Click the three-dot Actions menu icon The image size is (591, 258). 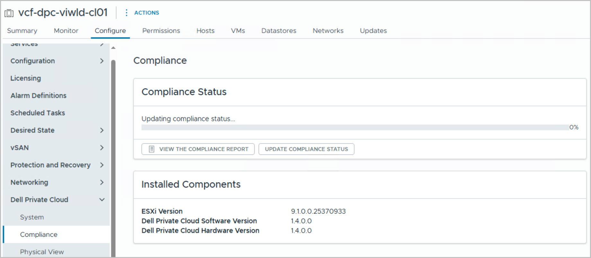[126, 13]
